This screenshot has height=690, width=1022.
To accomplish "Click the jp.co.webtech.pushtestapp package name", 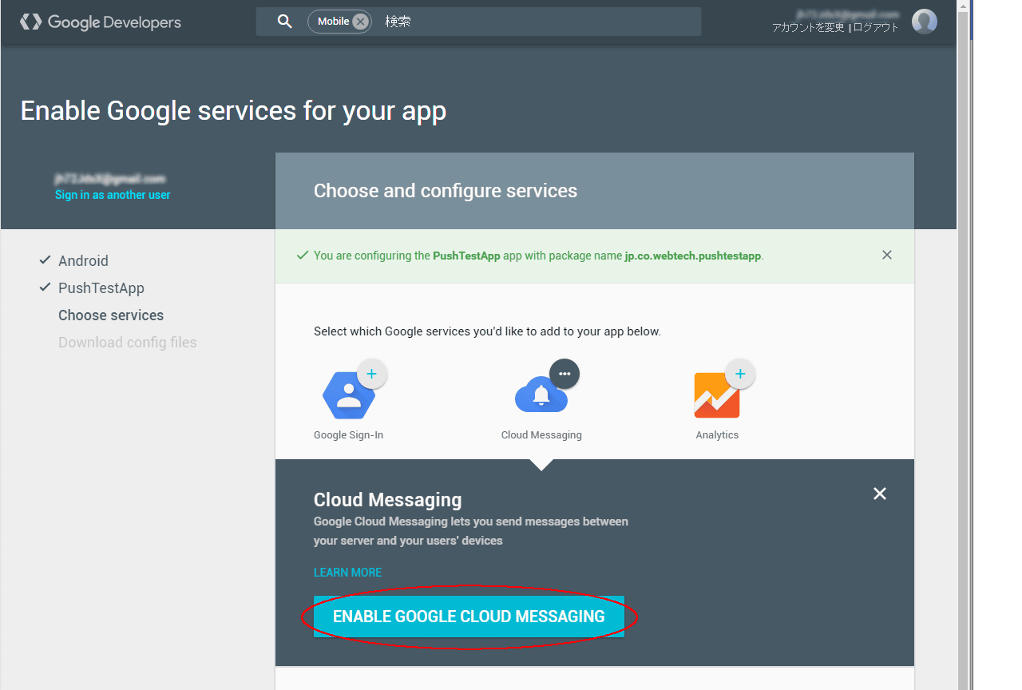I will point(693,256).
